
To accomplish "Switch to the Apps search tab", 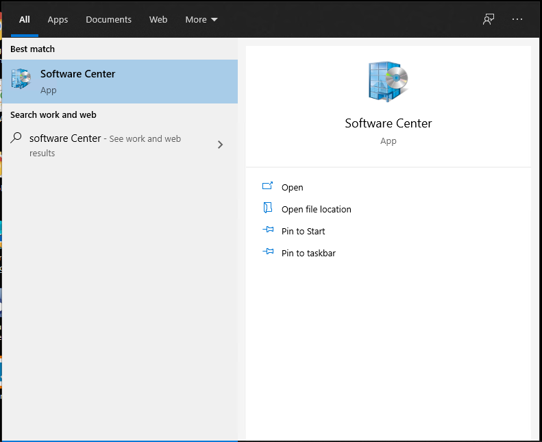I will click(x=58, y=20).
